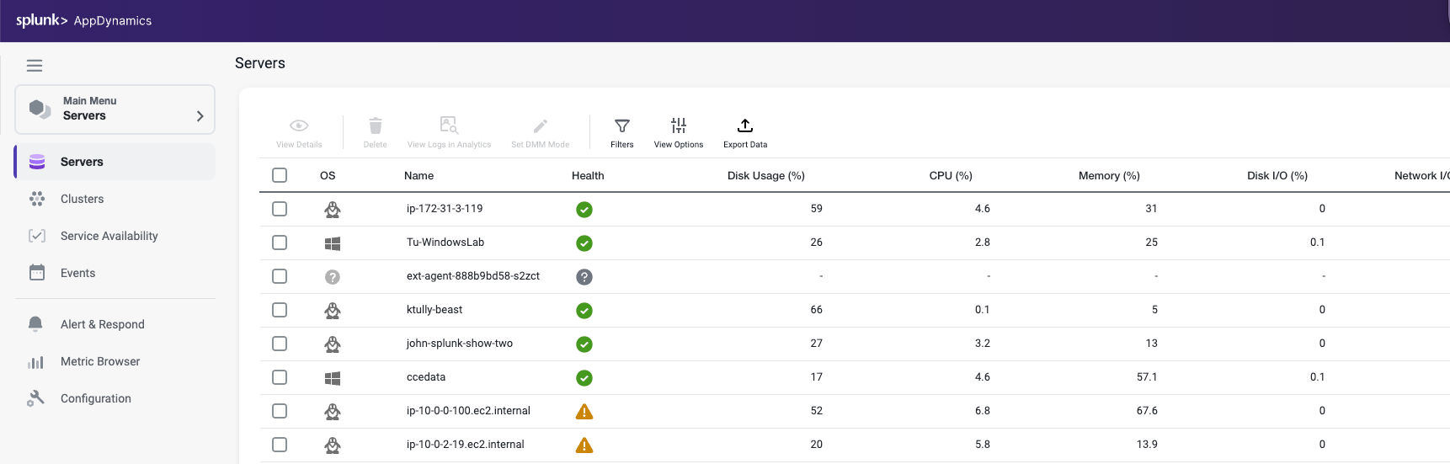Check the select-all servers checkbox

(280, 175)
